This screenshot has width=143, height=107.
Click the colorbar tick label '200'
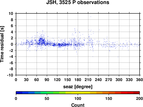coord(140,98)
